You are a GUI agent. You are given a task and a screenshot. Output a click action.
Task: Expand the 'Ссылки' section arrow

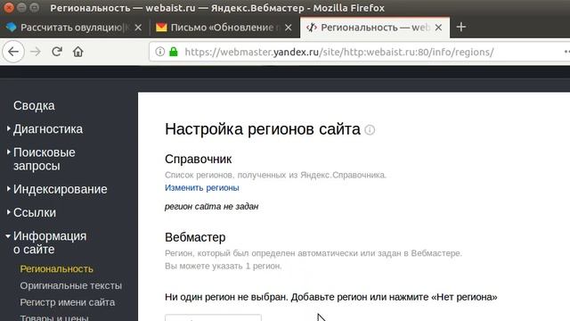tap(8, 212)
